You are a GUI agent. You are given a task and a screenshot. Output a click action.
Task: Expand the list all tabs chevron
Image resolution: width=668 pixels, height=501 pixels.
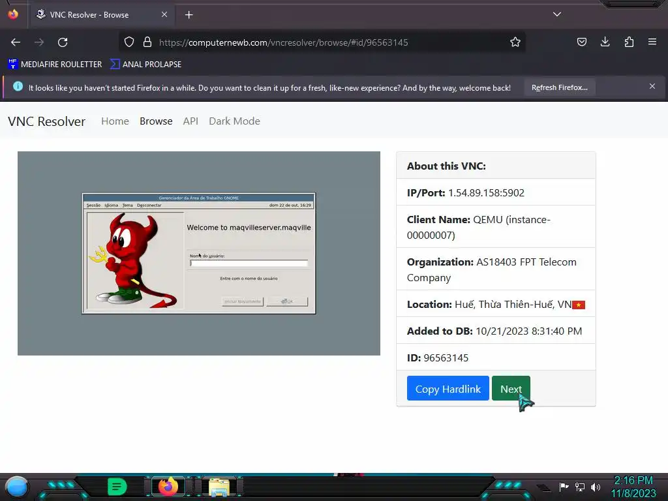[x=557, y=14]
